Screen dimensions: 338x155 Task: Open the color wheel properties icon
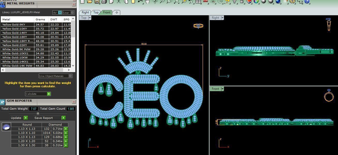(x=256, y=1)
